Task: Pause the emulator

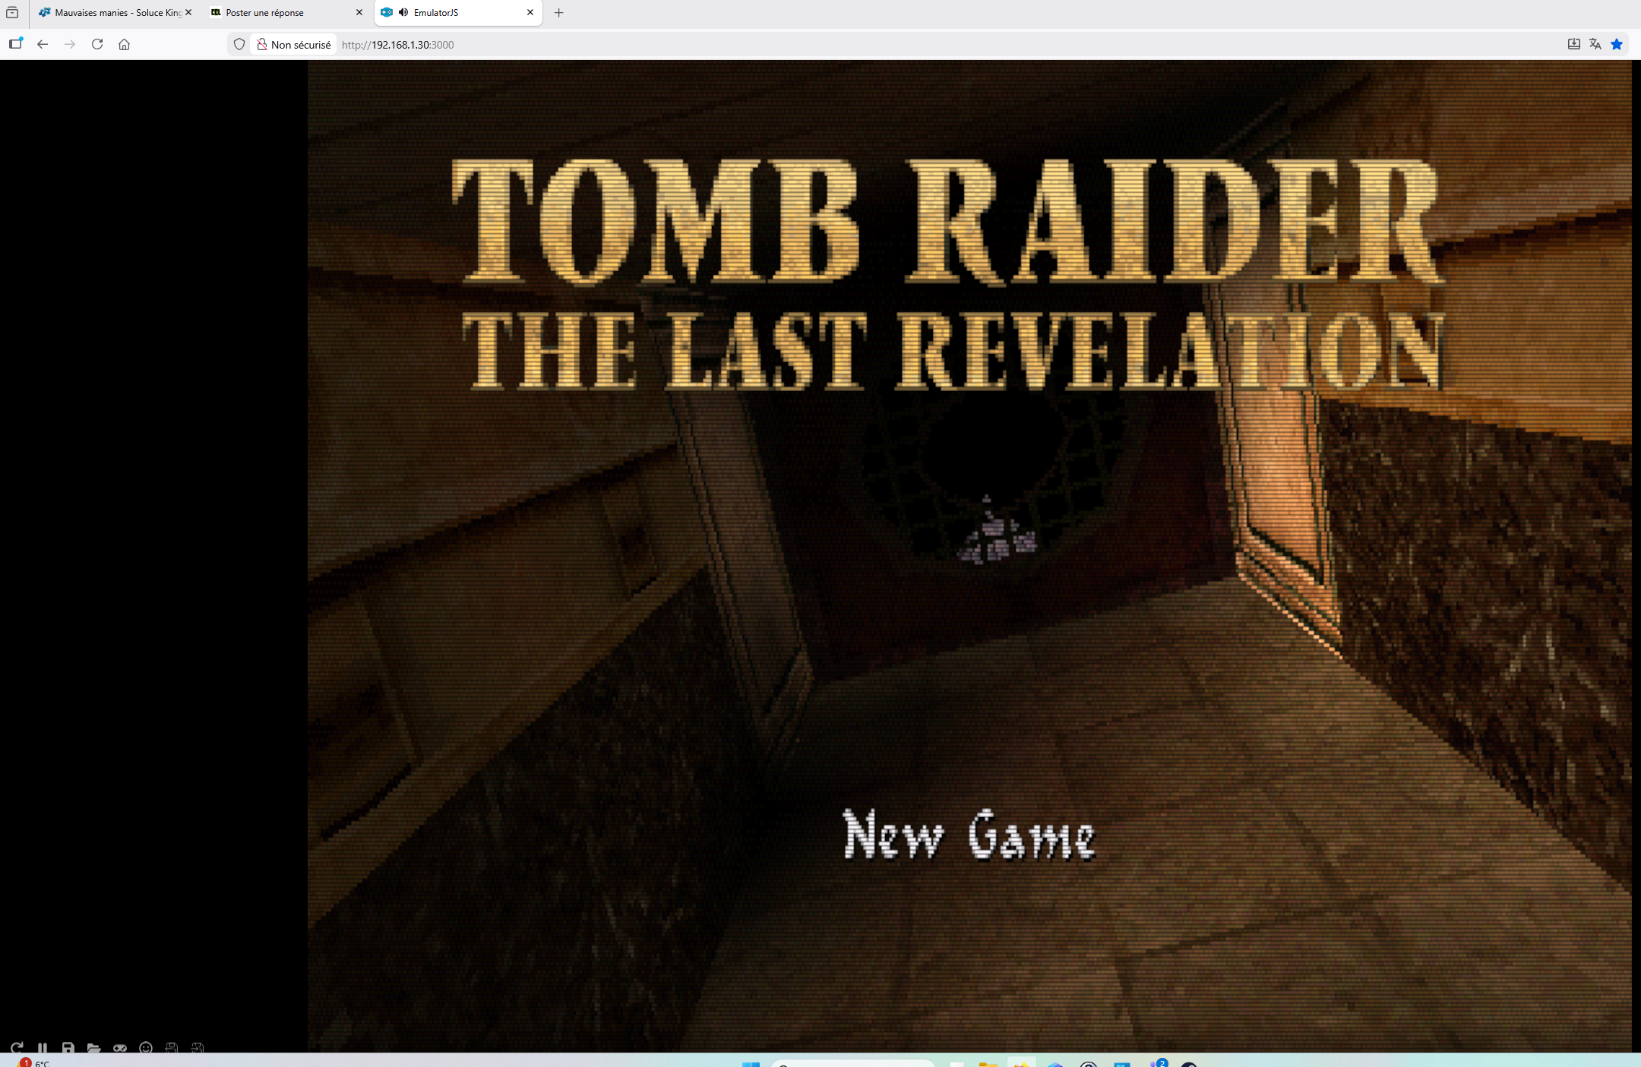Action: 43,1047
